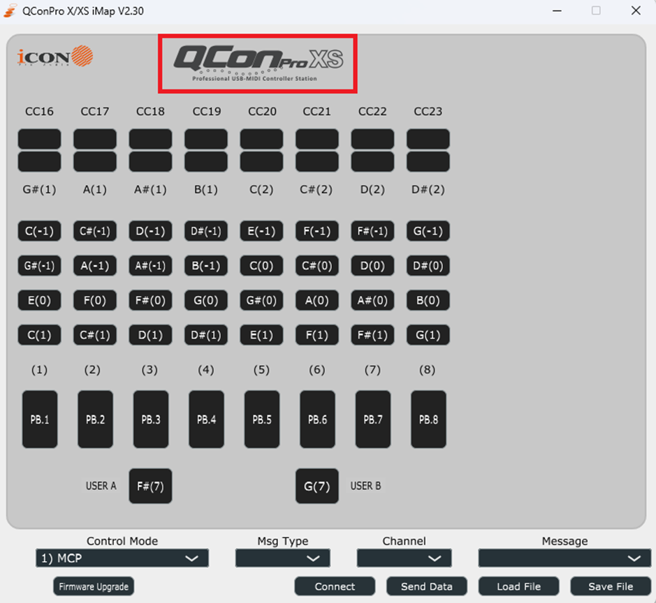Image resolution: width=656 pixels, height=603 pixels.
Task: Click the F(-1) button
Action: (x=317, y=231)
